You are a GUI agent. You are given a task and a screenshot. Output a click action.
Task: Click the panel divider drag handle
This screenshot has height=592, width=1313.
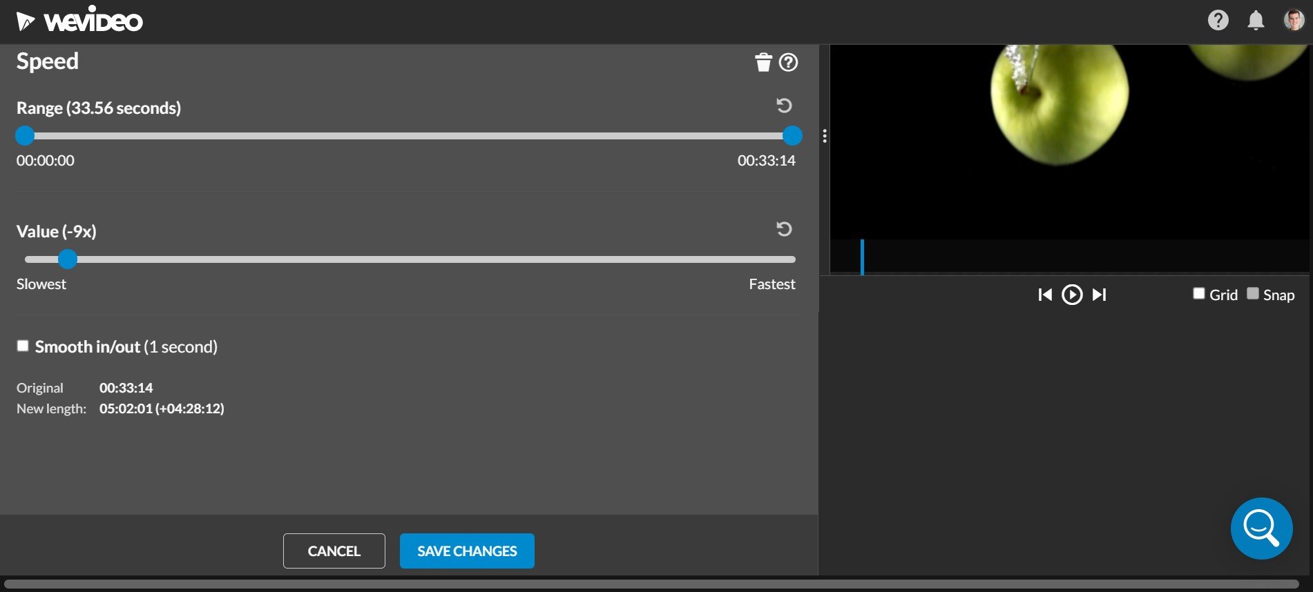pos(825,136)
